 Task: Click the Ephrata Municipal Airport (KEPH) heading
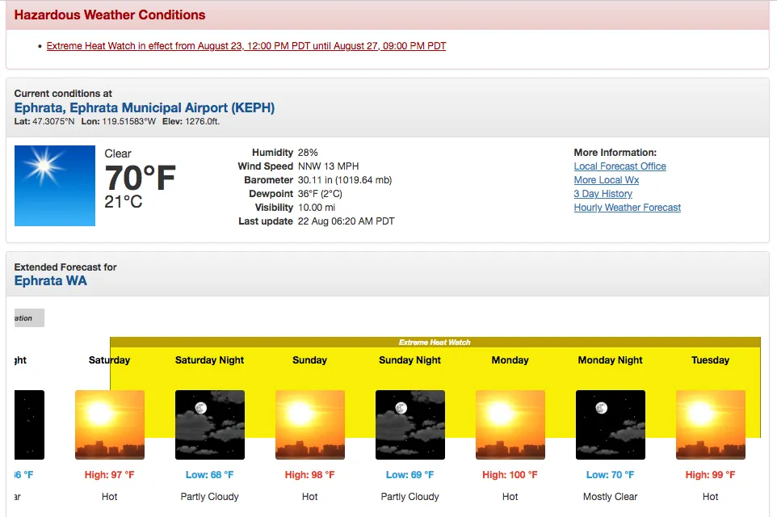pyautogui.click(x=145, y=107)
